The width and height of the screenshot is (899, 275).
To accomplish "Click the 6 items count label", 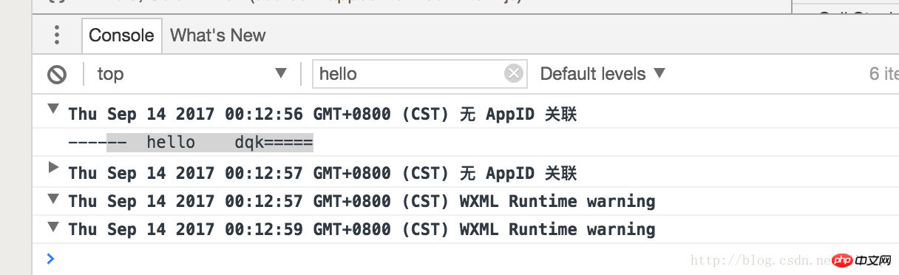I will coord(884,74).
